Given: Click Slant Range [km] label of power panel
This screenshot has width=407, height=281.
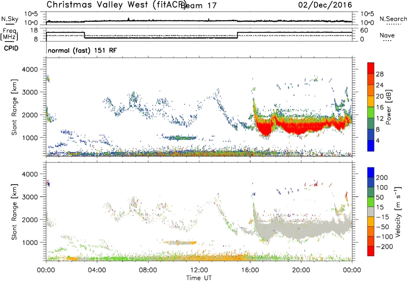Looking at the screenshot, I should [14, 107].
